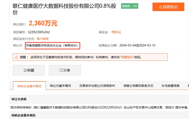This screenshot has height=119, width=189.
Task: Show the 补充披露信息 tab
Action: (x=170, y=86)
